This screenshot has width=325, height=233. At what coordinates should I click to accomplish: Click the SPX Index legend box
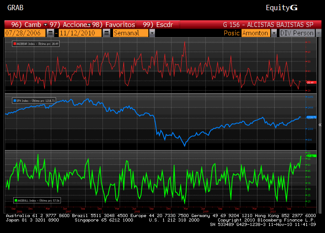pyautogui.click(x=34, y=101)
